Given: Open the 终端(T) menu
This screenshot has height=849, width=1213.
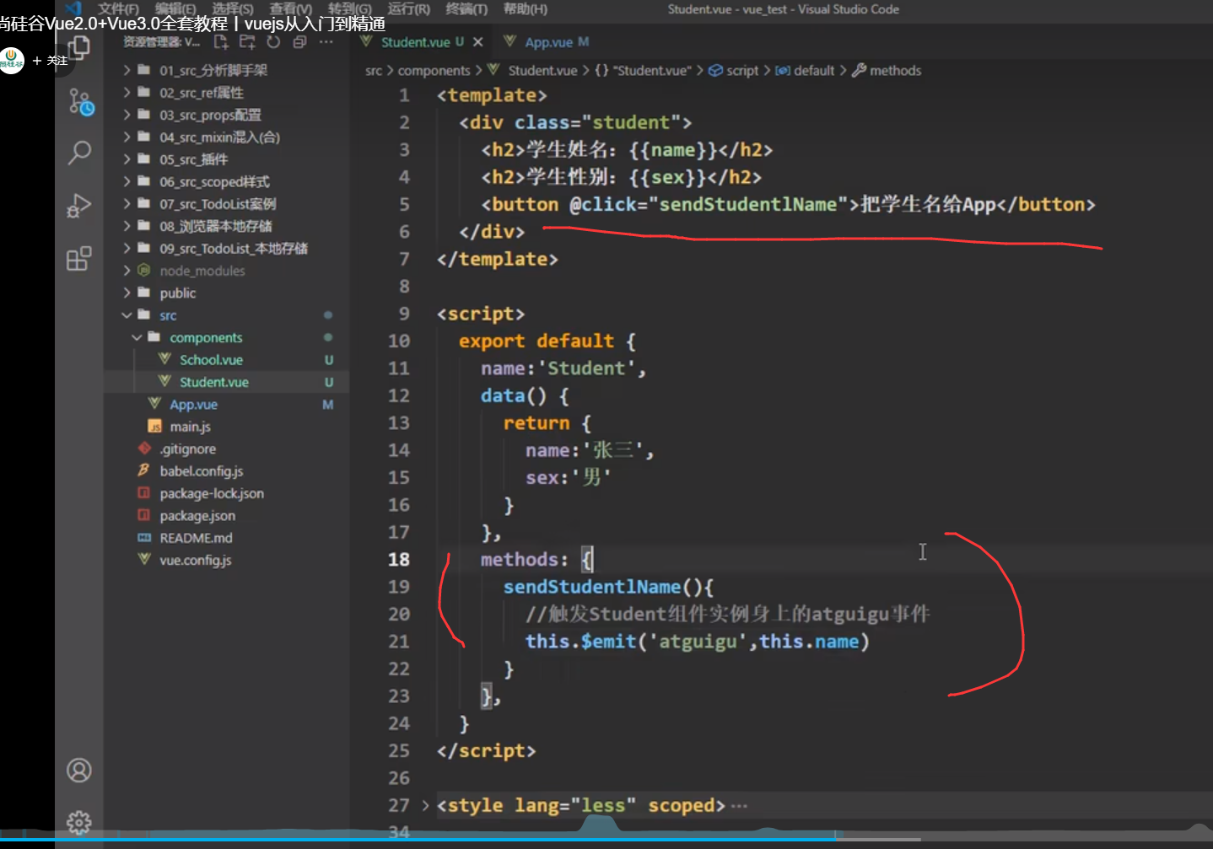Looking at the screenshot, I should 466,9.
